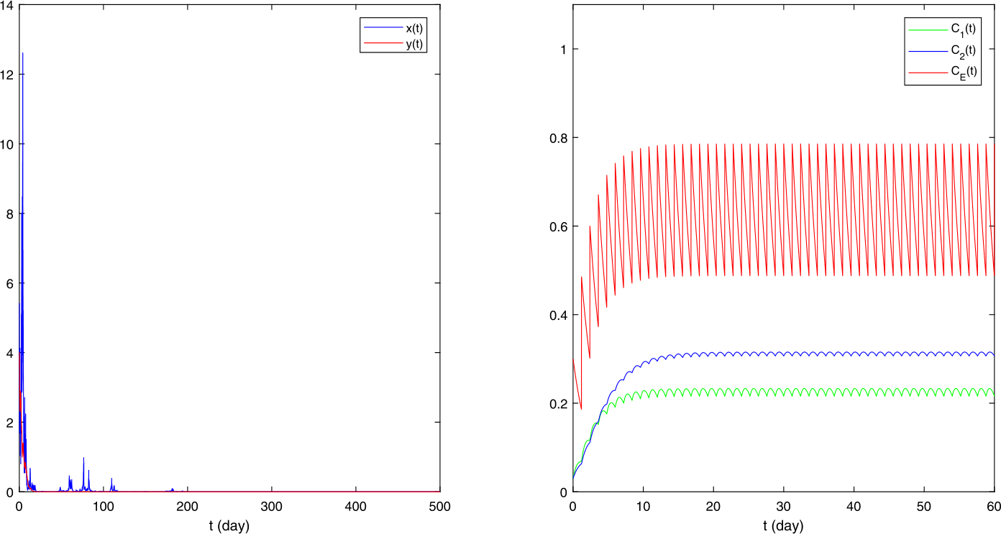
Task: Click the 0.8 tick label on right y-axis
Action: 558,137
